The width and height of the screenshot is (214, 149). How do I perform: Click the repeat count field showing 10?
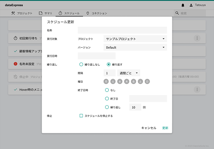(135, 107)
